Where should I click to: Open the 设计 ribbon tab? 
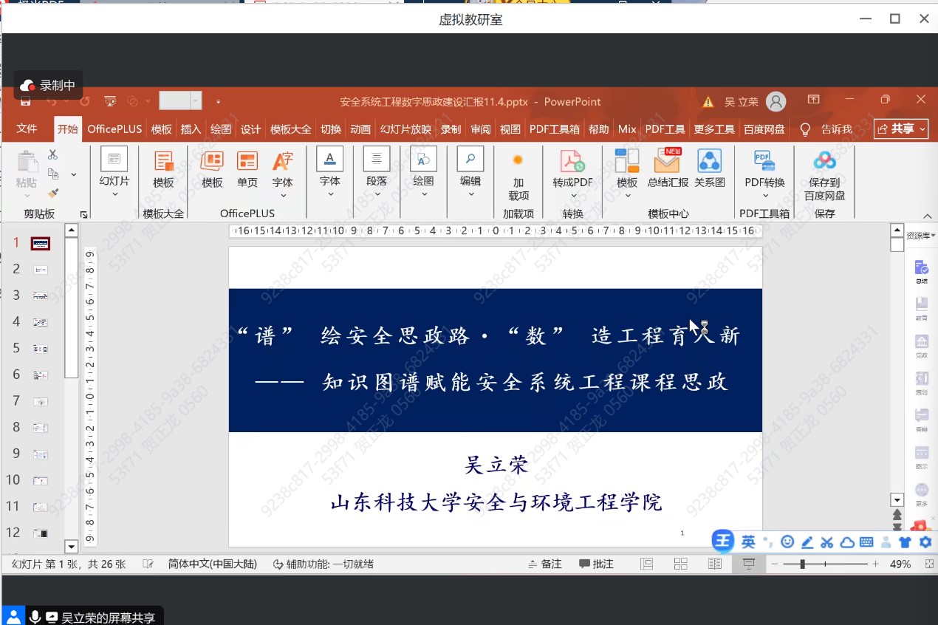(250, 129)
